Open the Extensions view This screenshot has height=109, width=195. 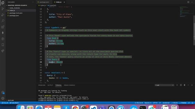pyautogui.click(x=3, y=27)
